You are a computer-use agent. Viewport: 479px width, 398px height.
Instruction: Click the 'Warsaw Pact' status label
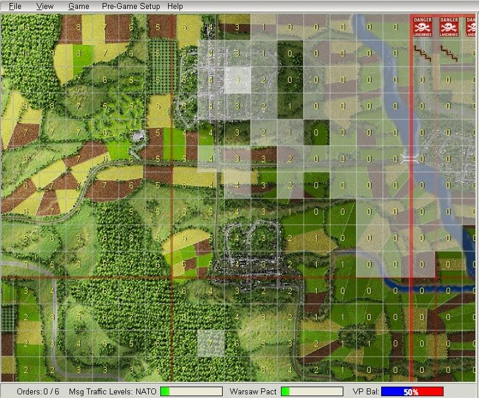(253, 391)
